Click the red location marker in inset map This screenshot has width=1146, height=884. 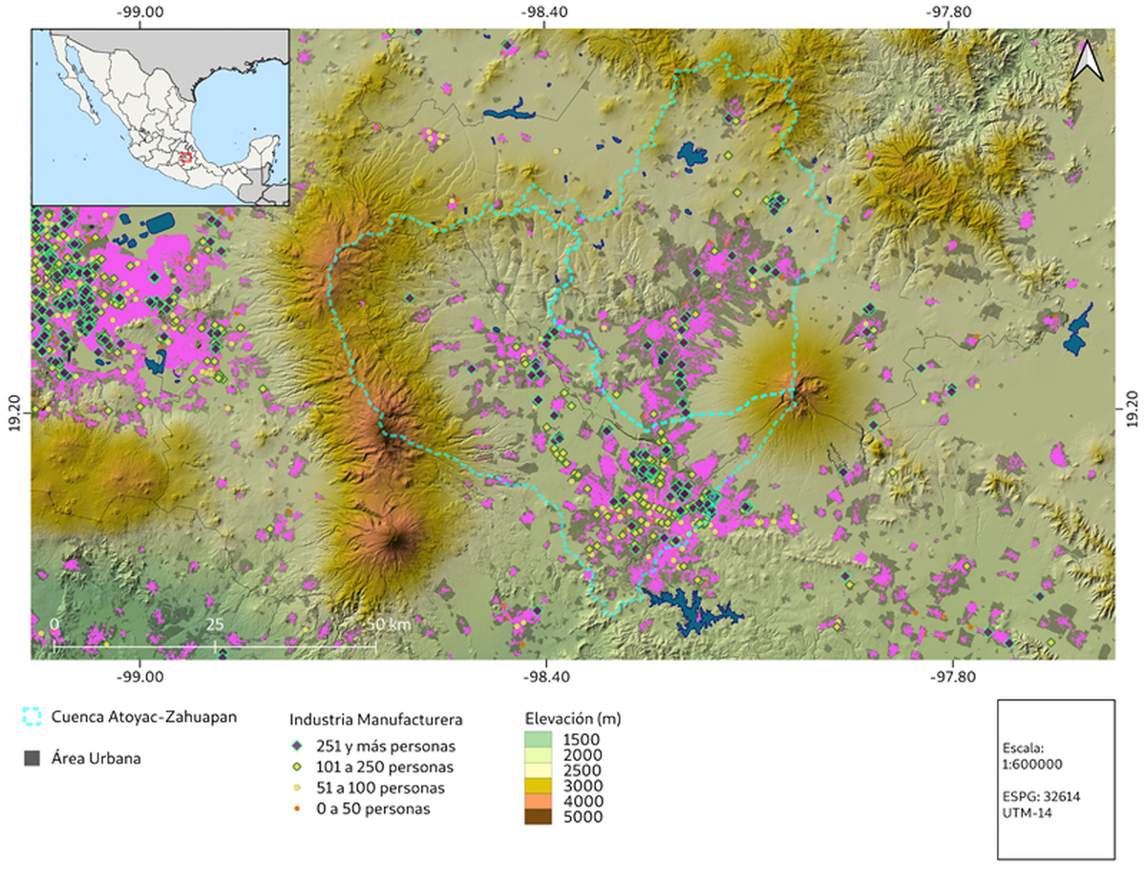coord(186,156)
